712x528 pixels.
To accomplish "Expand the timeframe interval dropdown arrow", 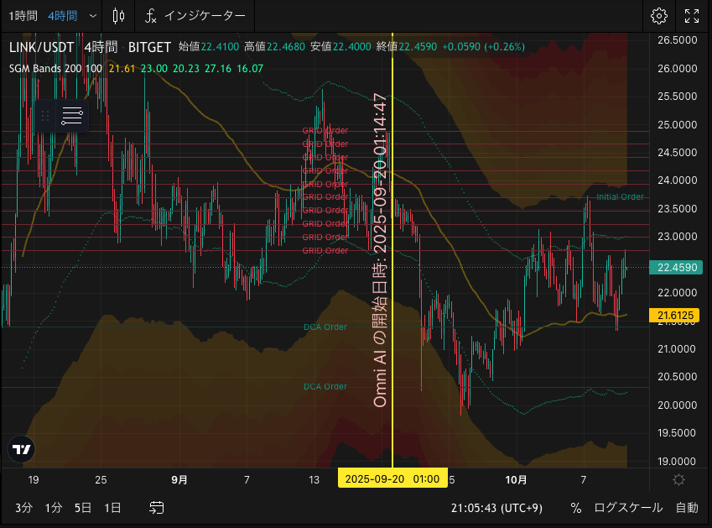I will [x=91, y=16].
